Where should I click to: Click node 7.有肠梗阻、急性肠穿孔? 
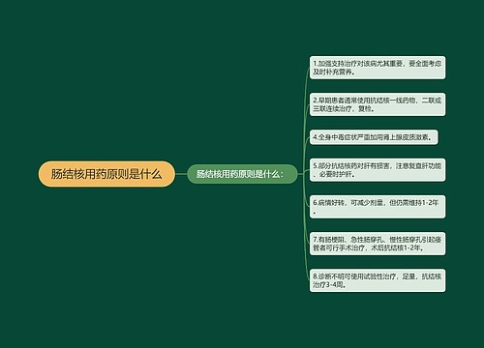coord(378,244)
